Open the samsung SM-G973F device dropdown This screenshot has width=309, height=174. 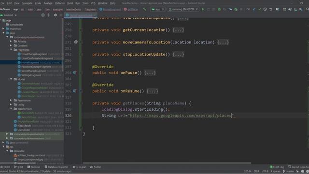(183, 9)
